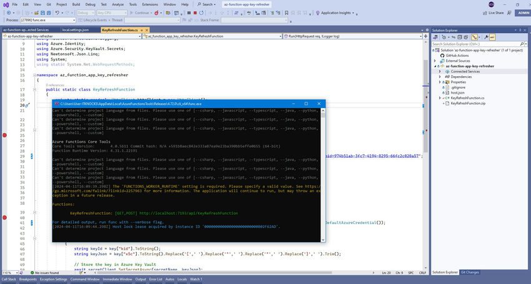The image size is (531, 284).
Task: Expand the Dependencies node
Action: point(440,77)
